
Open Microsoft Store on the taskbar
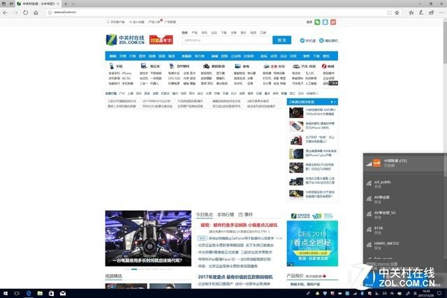click(51, 293)
